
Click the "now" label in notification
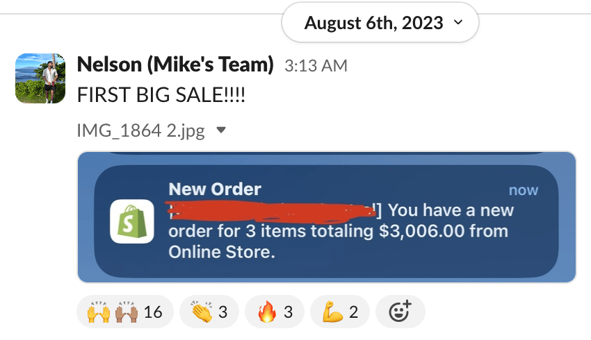[x=524, y=190]
